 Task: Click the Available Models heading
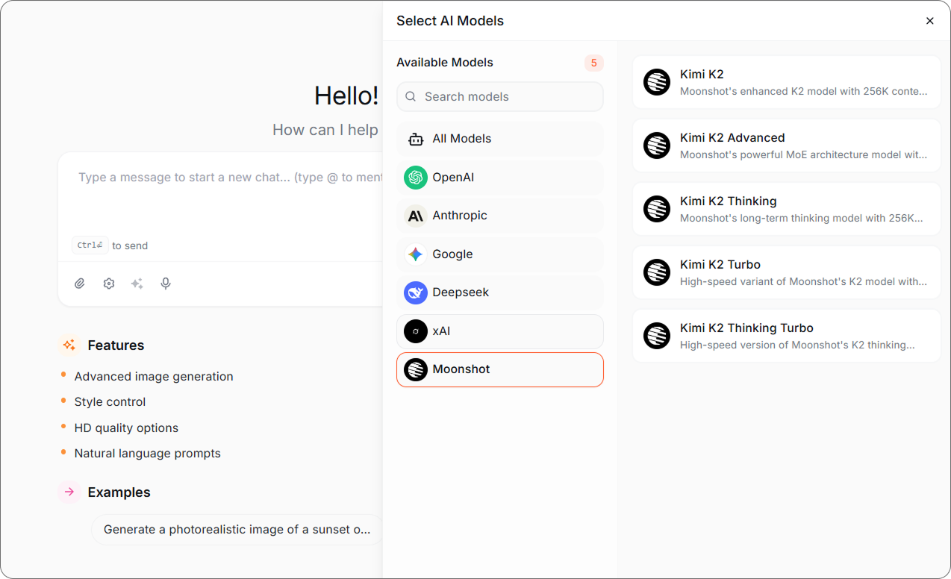coord(445,63)
